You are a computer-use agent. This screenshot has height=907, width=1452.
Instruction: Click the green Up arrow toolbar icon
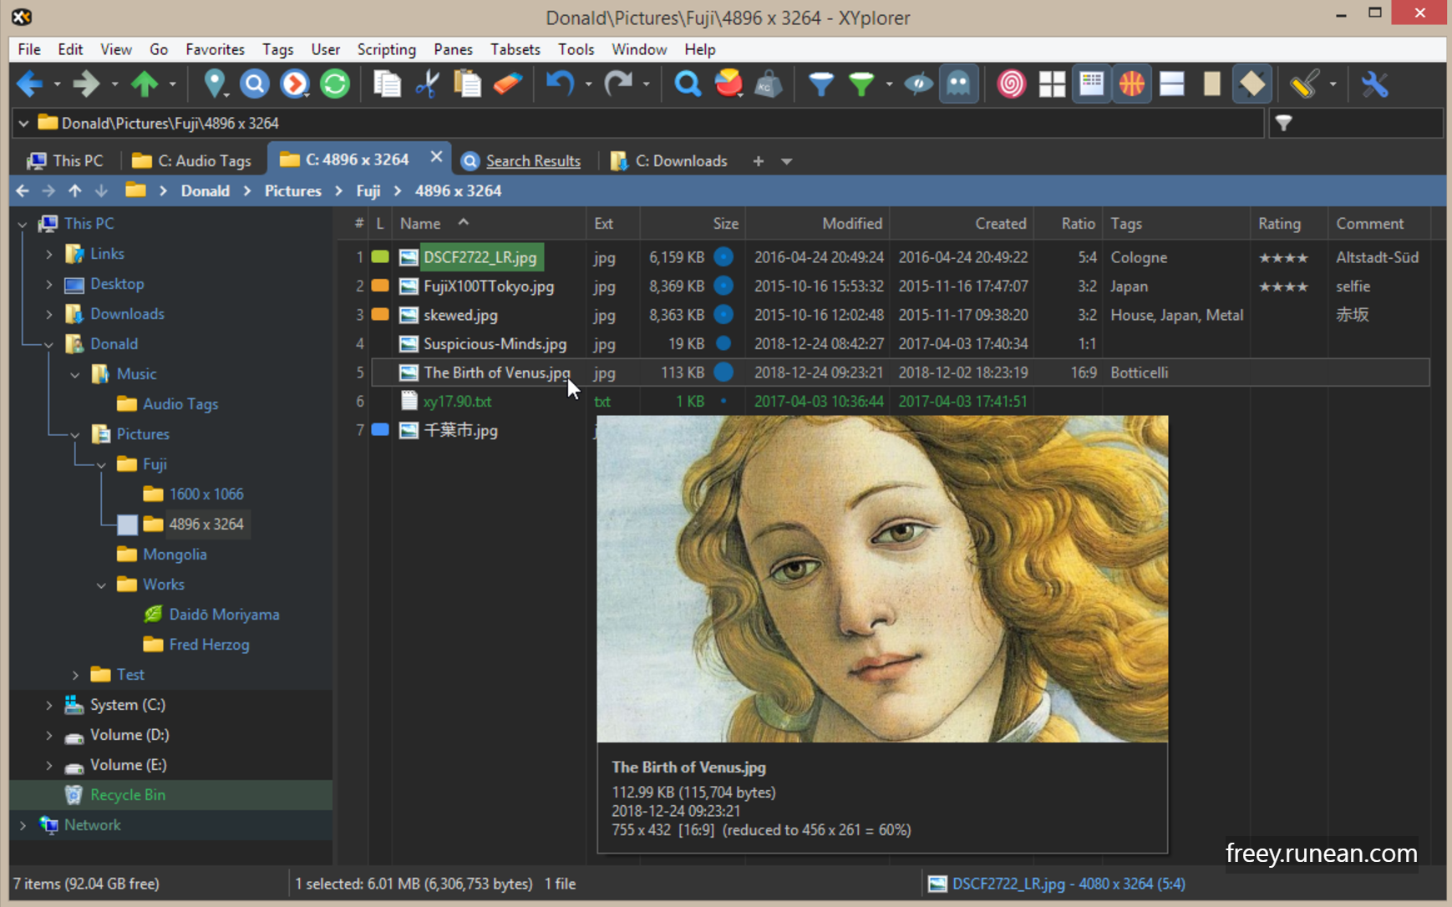coord(145,84)
